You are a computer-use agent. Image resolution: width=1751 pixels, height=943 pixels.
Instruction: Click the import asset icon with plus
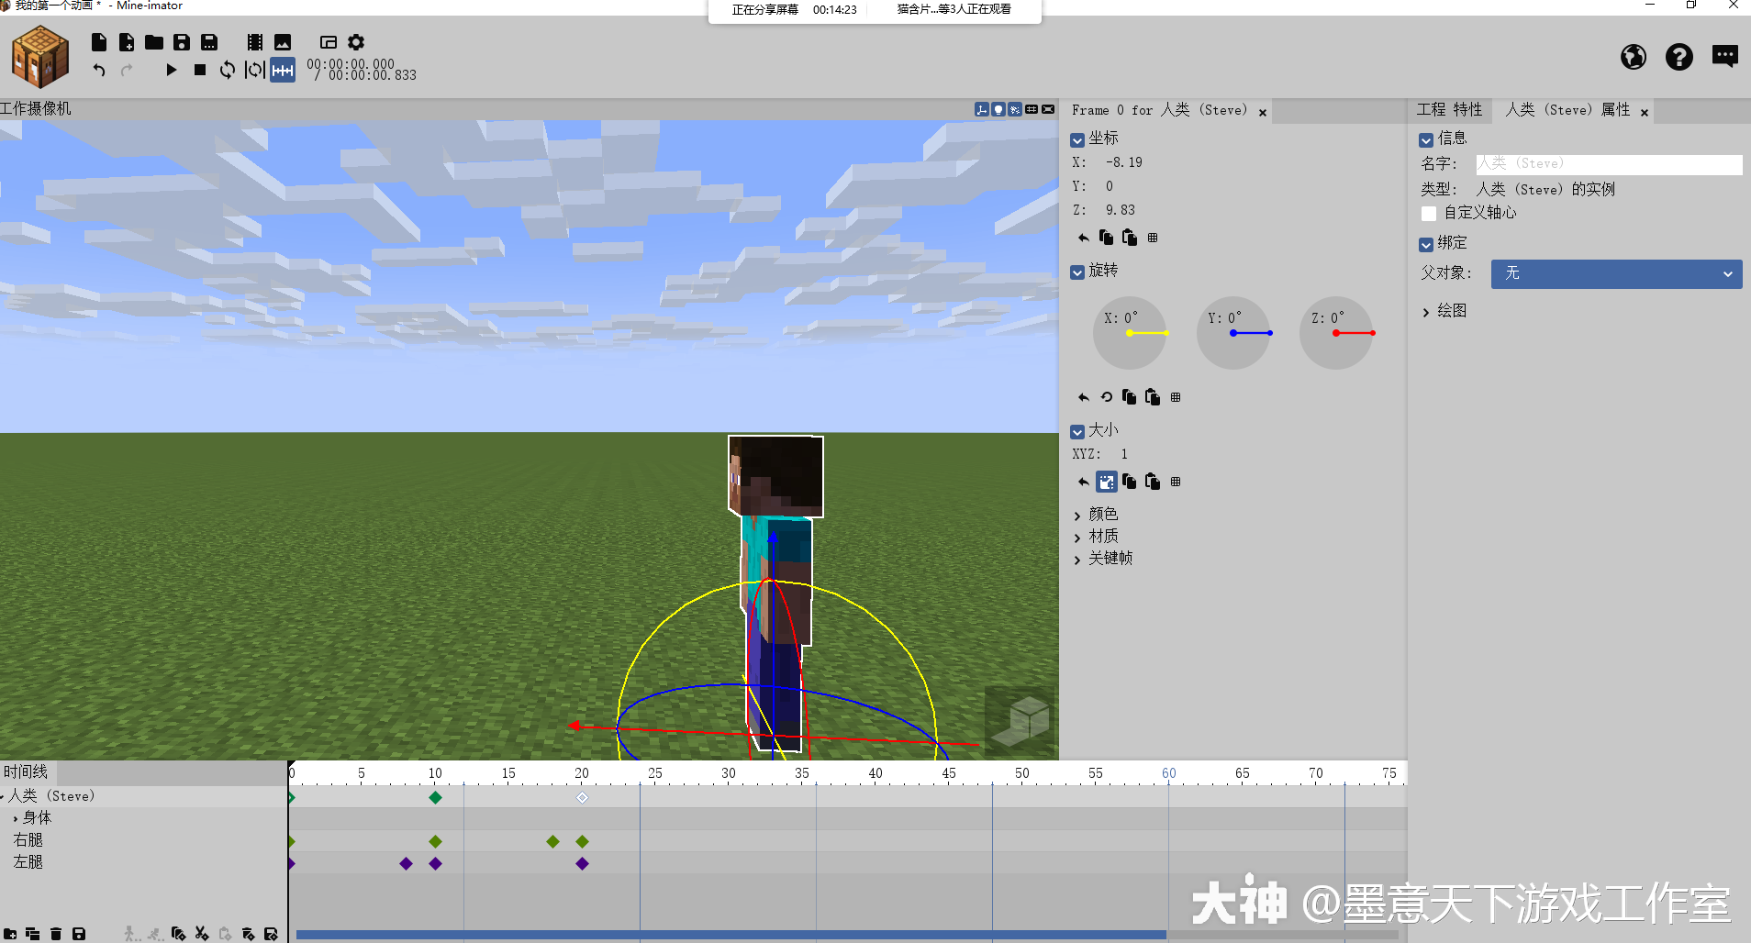click(x=127, y=42)
